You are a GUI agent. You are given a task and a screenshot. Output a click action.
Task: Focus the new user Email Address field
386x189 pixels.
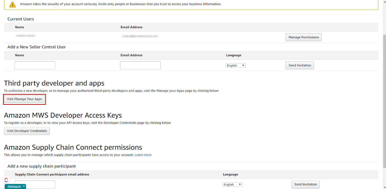click(x=140, y=65)
